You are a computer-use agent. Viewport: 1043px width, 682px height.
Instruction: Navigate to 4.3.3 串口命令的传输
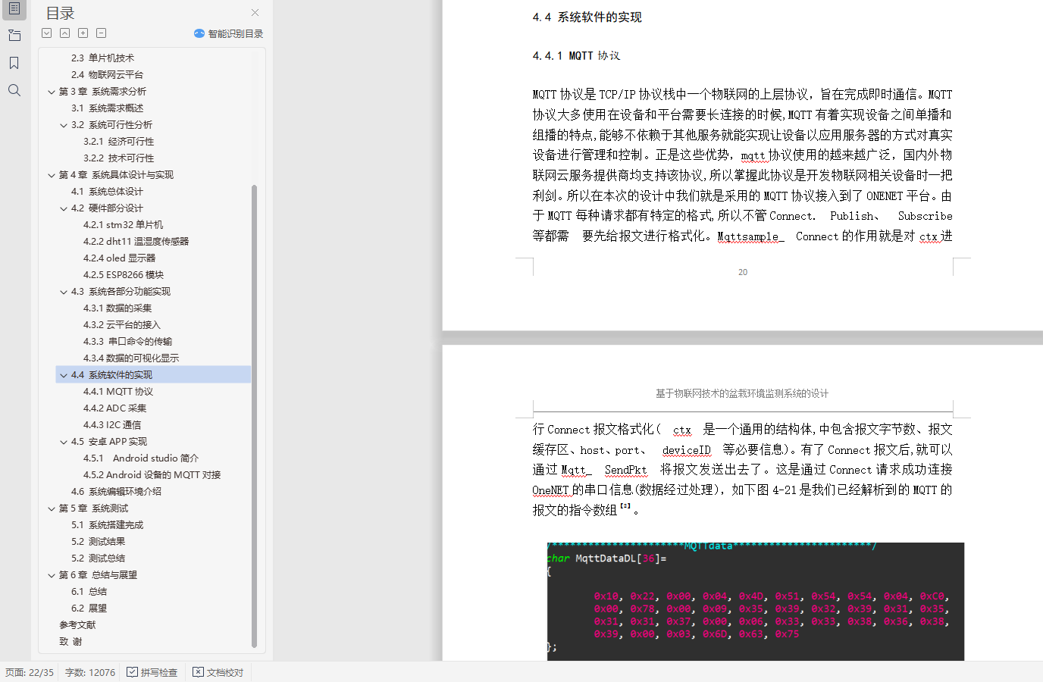click(127, 341)
